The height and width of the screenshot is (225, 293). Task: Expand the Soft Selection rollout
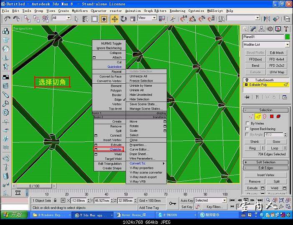(265, 162)
